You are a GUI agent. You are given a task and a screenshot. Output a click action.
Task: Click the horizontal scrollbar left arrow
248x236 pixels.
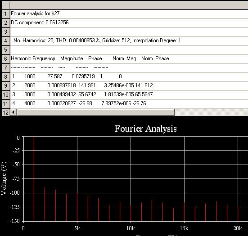click(x=14, y=112)
